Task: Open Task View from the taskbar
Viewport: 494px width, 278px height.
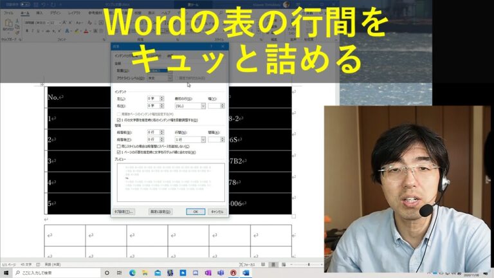Action: 120,273
